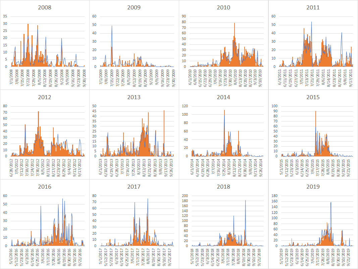Select the 6/1/2013 date label in 2013 chart
358x269 pixels.
click(100, 165)
